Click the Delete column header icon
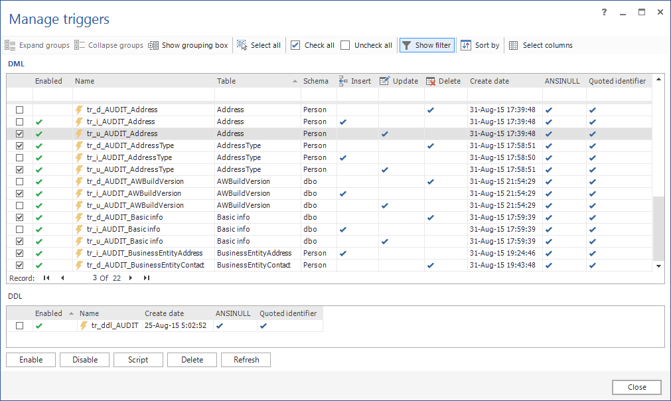The image size is (671, 401). click(x=431, y=81)
